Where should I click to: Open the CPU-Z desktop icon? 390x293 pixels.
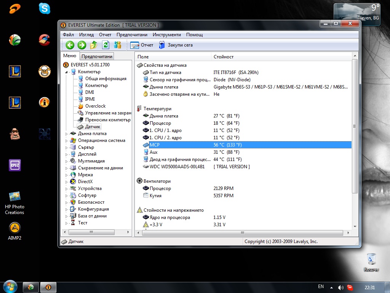(15, 165)
